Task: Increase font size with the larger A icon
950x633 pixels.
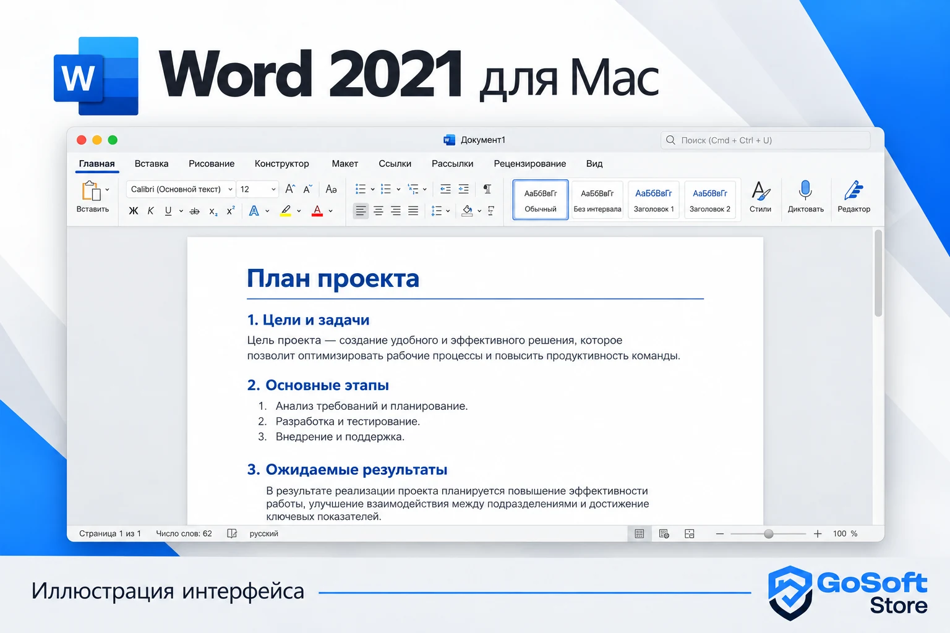Action: (x=290, y=189)
